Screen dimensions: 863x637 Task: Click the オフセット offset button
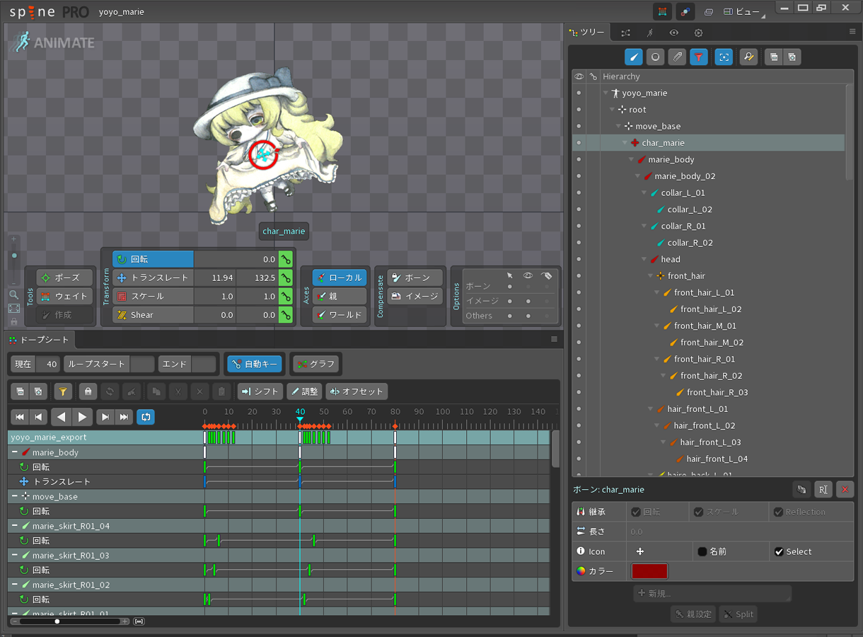(x=357, y=391)
